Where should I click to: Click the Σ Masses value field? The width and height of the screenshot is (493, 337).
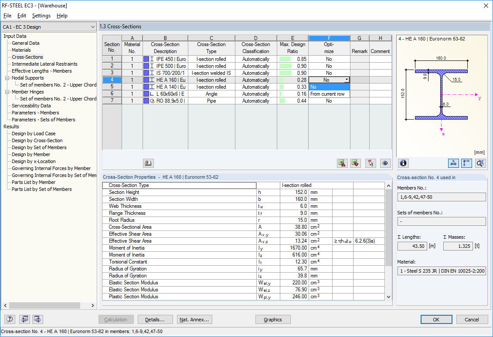pos(458,246)
